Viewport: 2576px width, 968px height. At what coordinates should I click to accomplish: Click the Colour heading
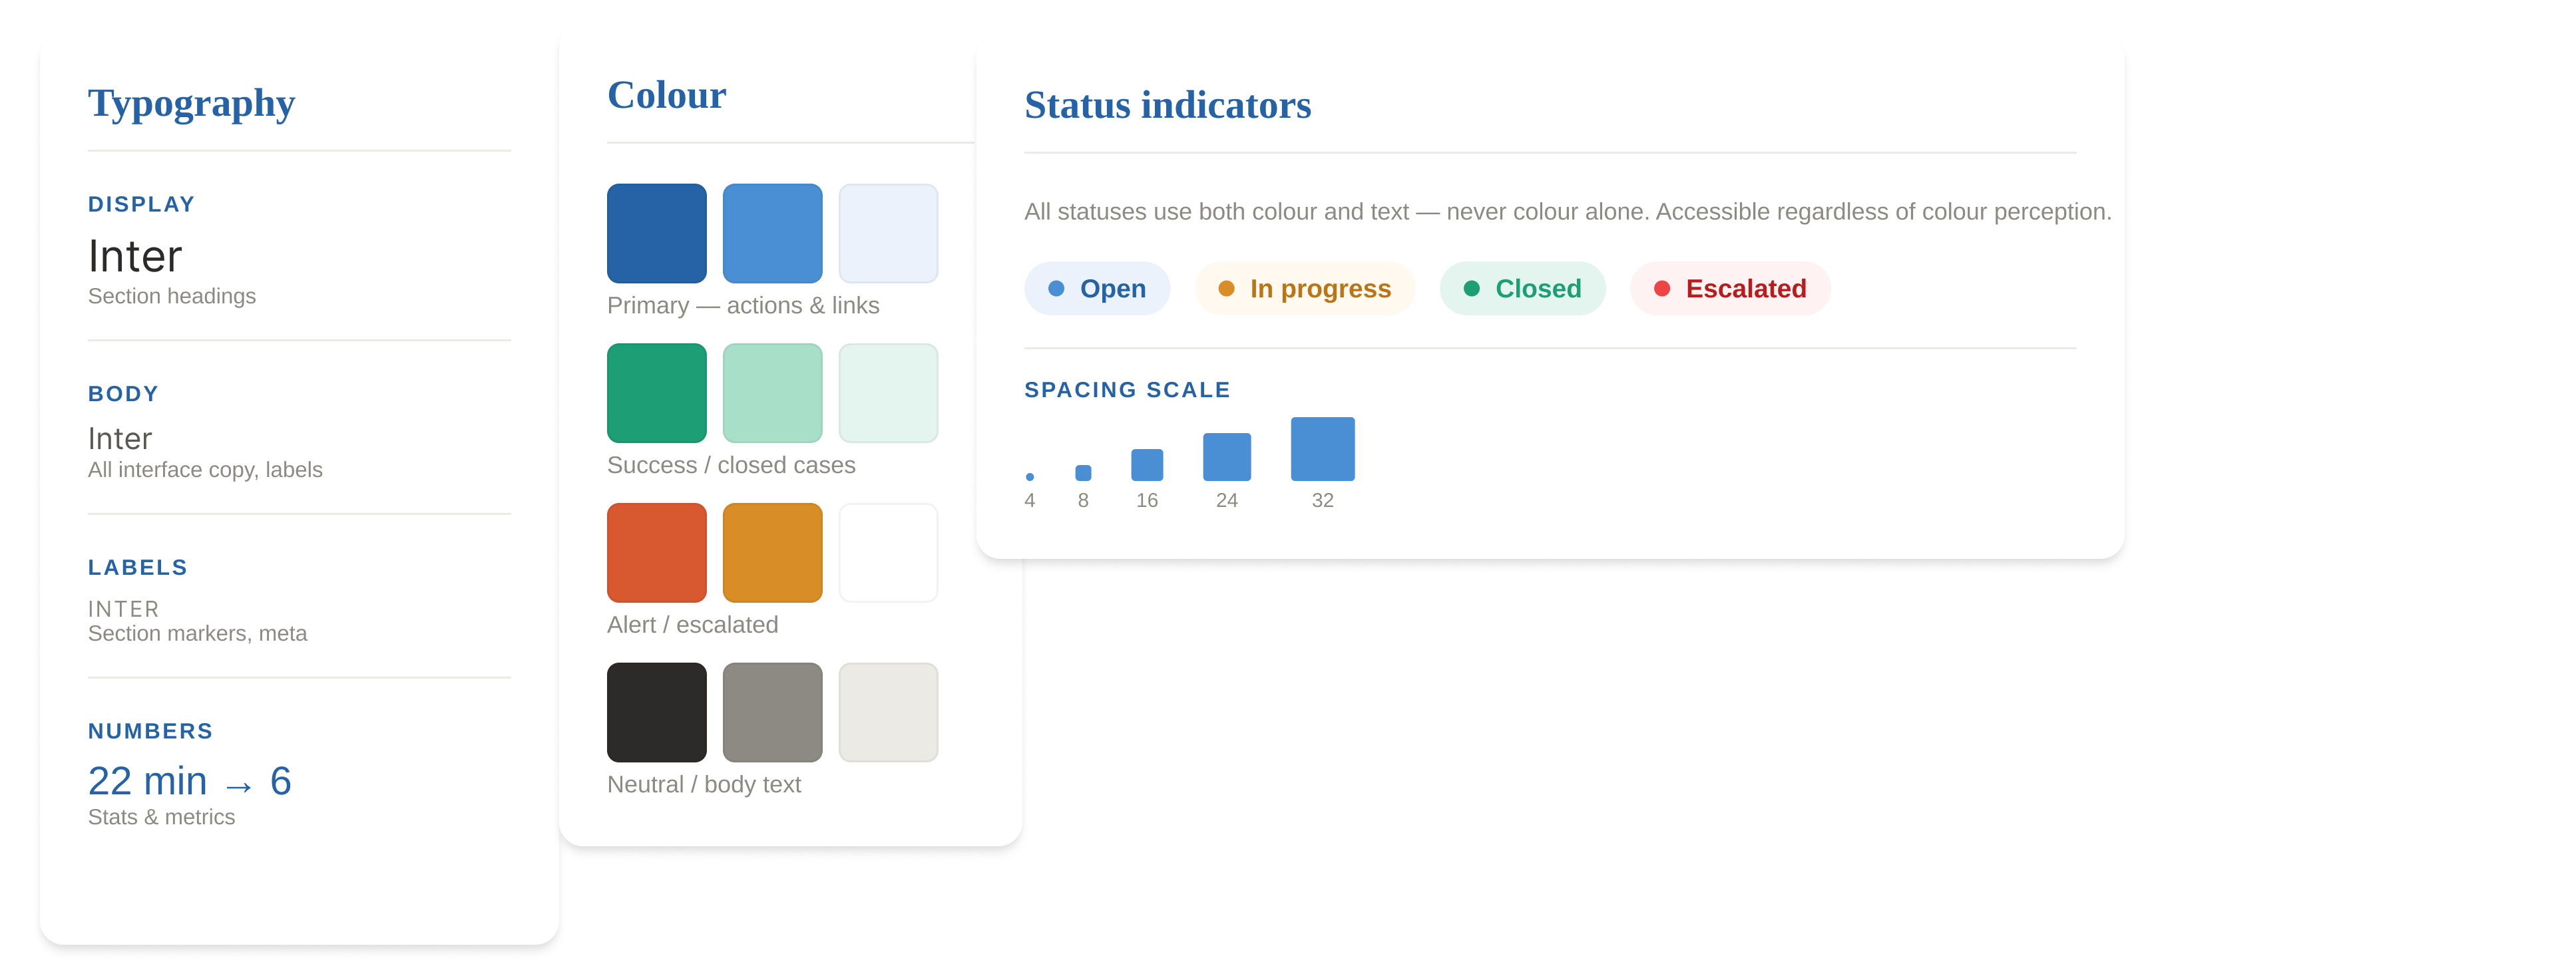point(667,95)
